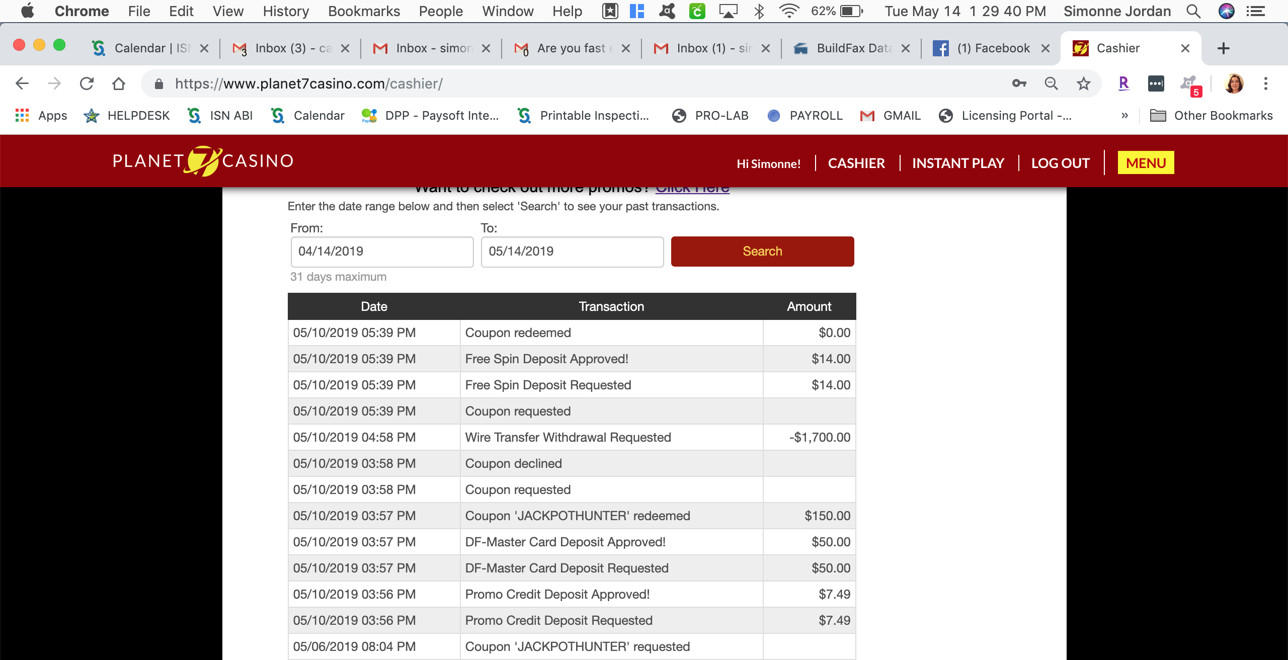Expand the hidden bookmarks chevron
1288x660 pixels.
click(1124, 116)
